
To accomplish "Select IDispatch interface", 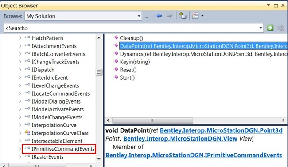I will (43, 70).
